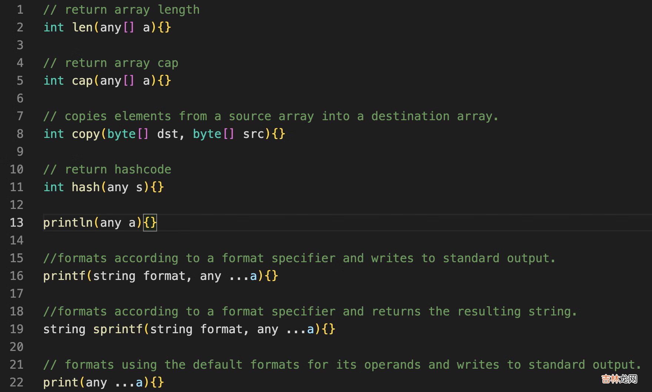Click line number 19 in the gutter
The image size is (652, 392).
pos(17,329)
